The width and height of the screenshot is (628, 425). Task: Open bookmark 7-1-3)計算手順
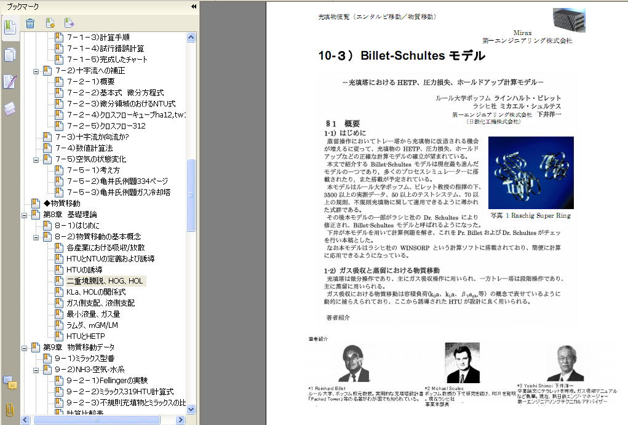coord(98,38)
